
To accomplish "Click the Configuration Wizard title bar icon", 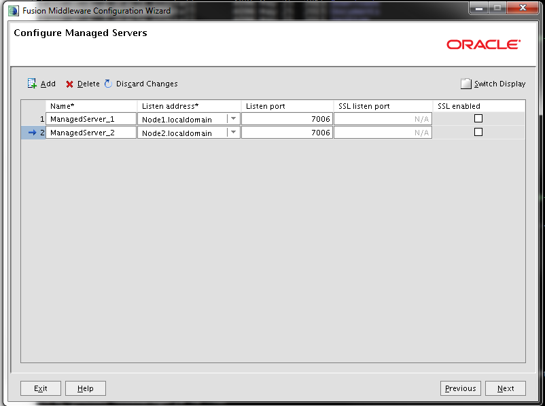I will 14,11.
